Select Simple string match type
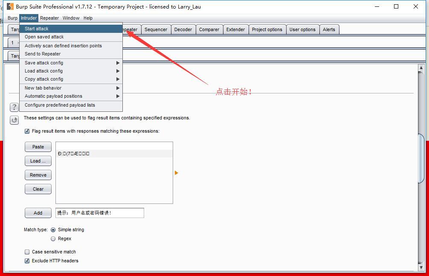This screenshot has width=429, height=276. (53, 230)
